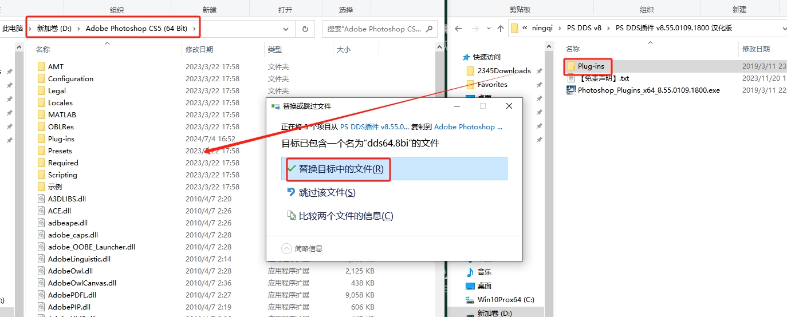
Task: Select the Legal folder icon
Action: coord(41,91)
